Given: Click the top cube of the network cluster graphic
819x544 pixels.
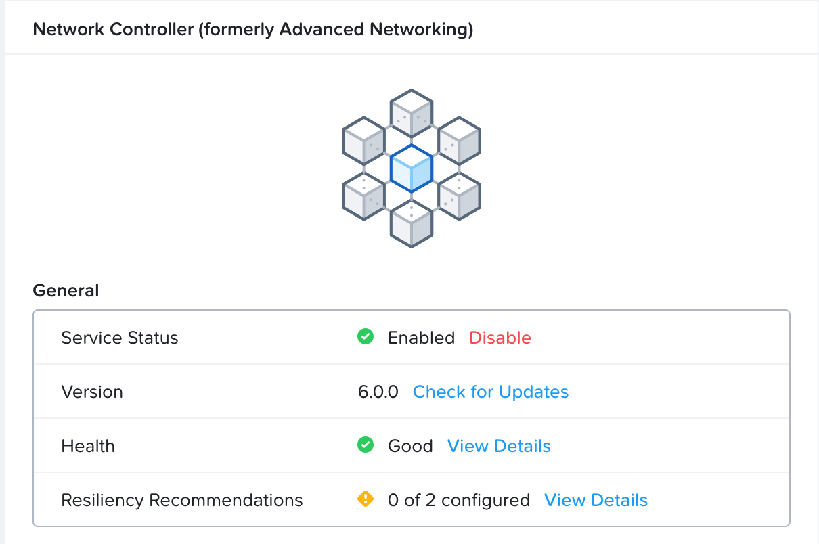Looking at the screenshot, I should click(x=411, y=112).
